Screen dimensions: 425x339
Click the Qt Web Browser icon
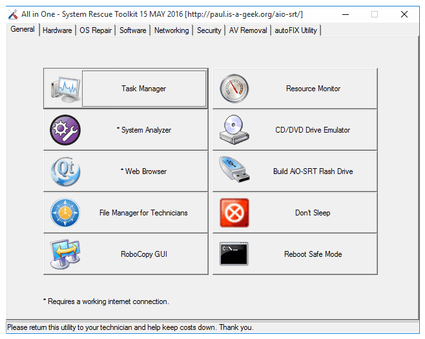pyautogui.click(x=65, y=171)
